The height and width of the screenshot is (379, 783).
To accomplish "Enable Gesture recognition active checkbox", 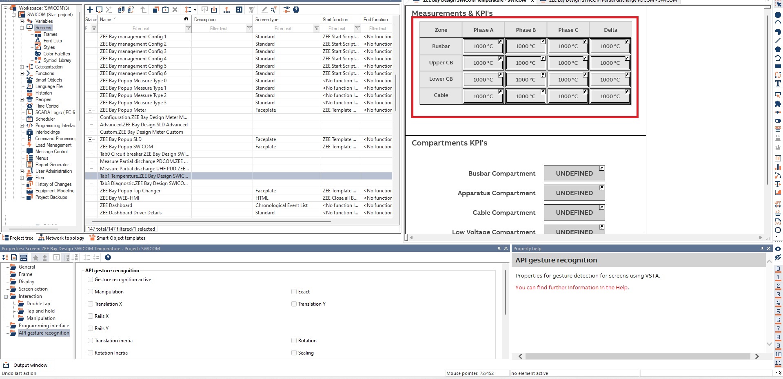I will 91,280.
